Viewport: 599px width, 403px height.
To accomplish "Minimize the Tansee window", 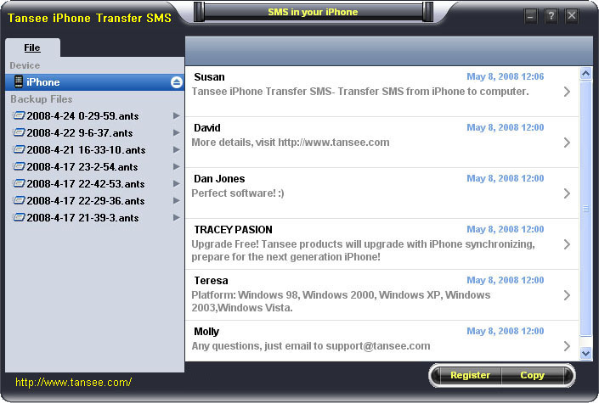I will (530, 16).
